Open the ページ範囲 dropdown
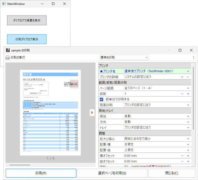This screenshot has width=198, height=180. point(188,88)
